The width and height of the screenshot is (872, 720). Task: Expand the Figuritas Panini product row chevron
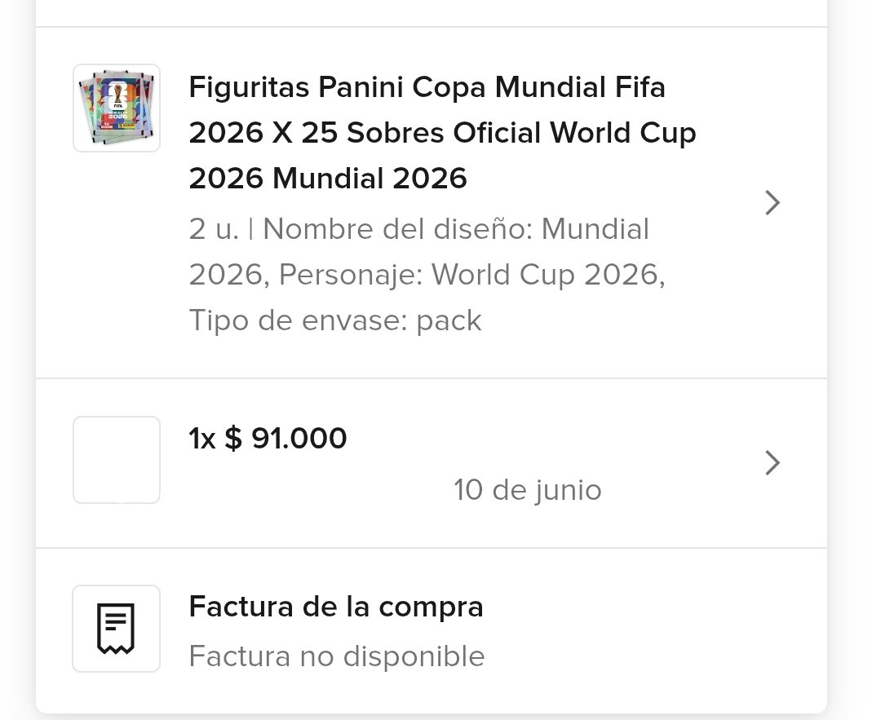tap(772, 202)
